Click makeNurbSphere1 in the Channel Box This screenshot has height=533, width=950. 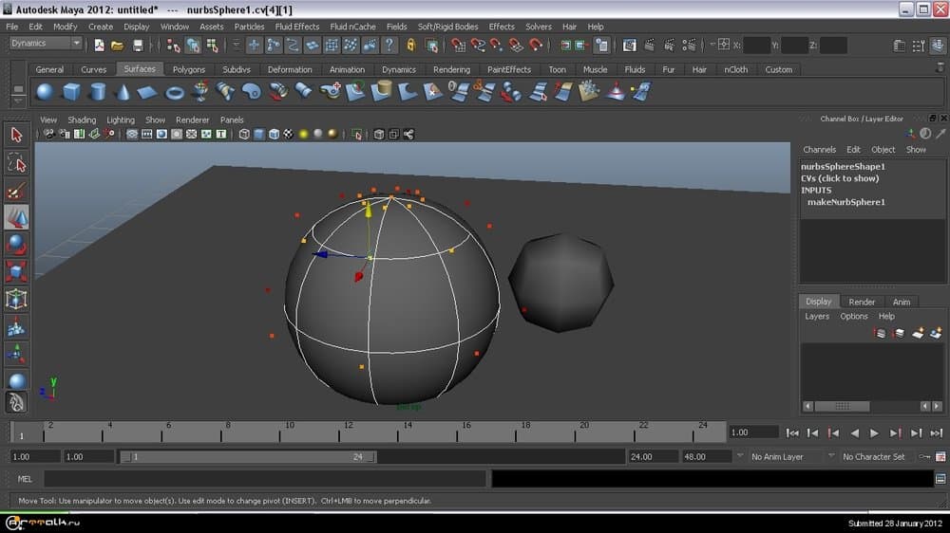point(845,202)
